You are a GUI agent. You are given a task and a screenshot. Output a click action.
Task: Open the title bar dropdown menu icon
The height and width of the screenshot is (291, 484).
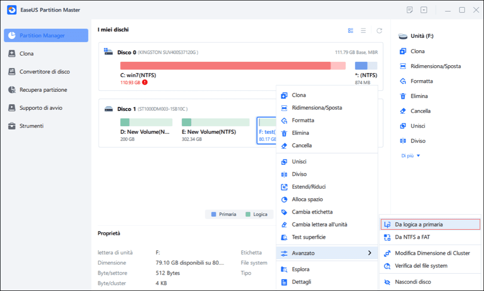(x=424, y=10)
